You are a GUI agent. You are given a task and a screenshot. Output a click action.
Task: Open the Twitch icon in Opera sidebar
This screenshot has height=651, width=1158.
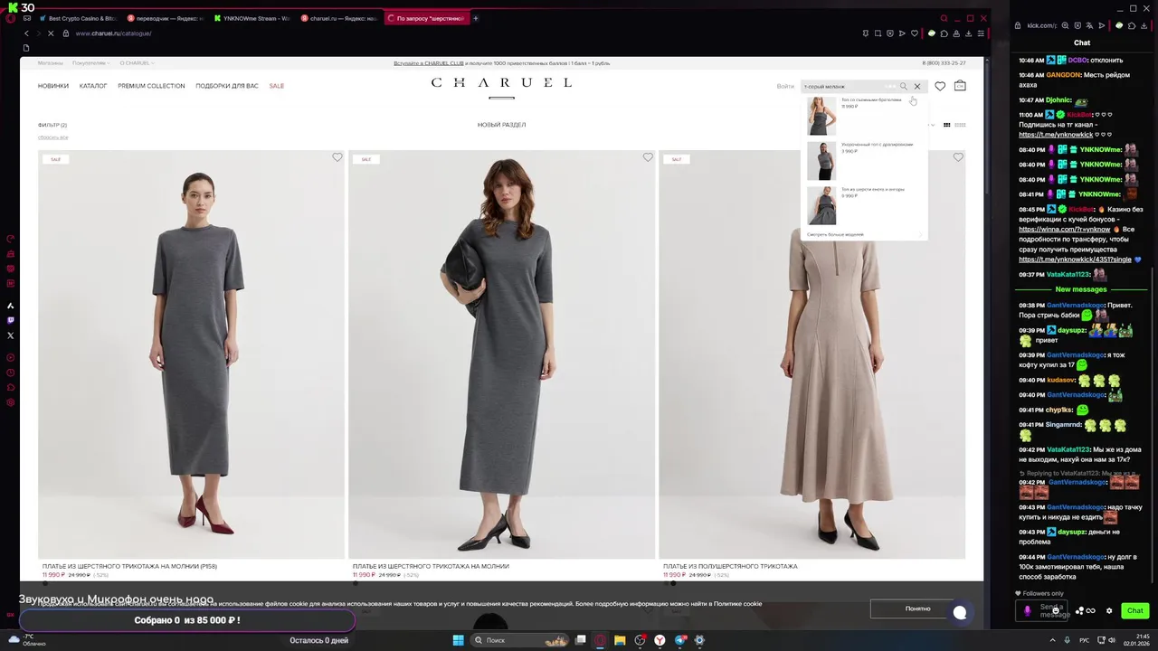(11, 320)
